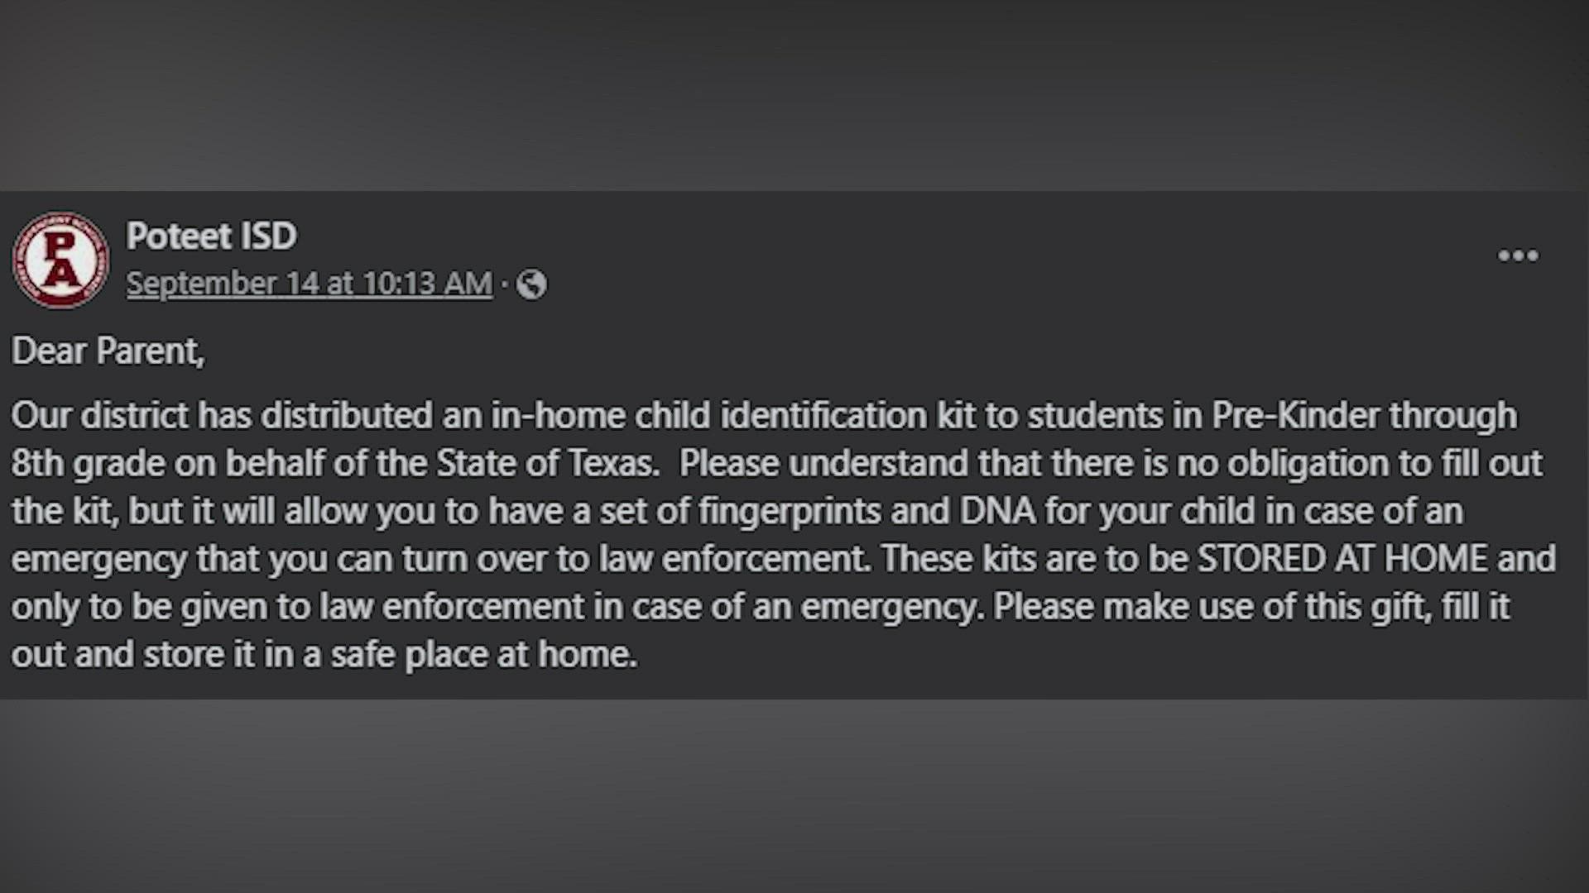Click the PA logo inside the circular avatar
Screen dimensions: 1589x893
click(x=59, y=259)
